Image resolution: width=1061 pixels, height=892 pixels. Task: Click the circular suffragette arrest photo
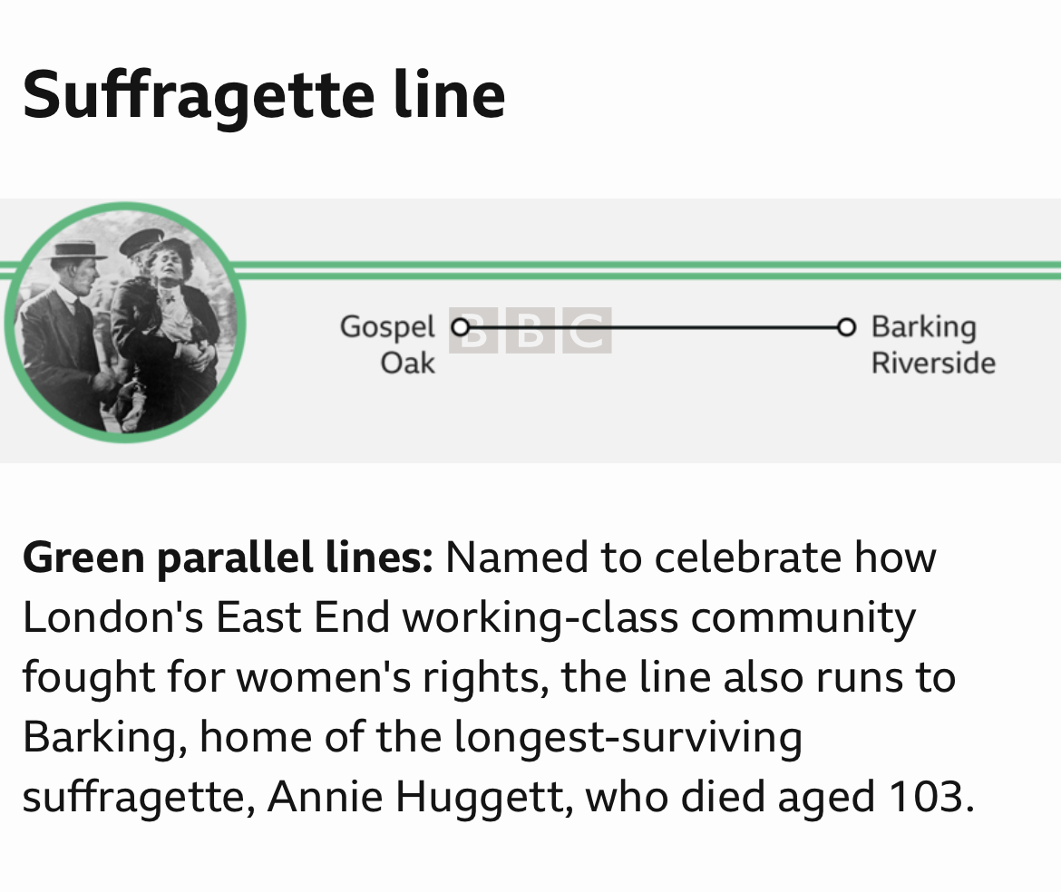[x=125, y=323]
